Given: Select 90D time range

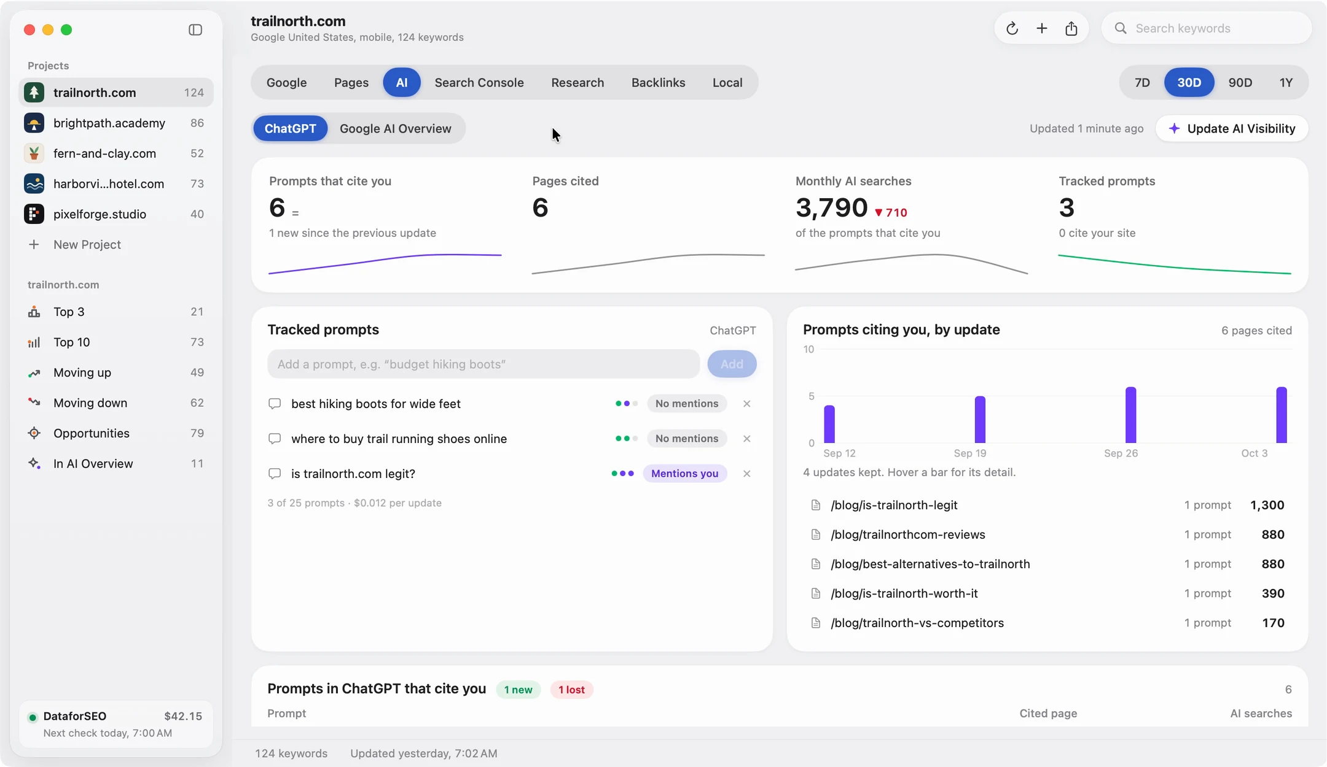Looking at the screenshot, I should (1240, 82).
